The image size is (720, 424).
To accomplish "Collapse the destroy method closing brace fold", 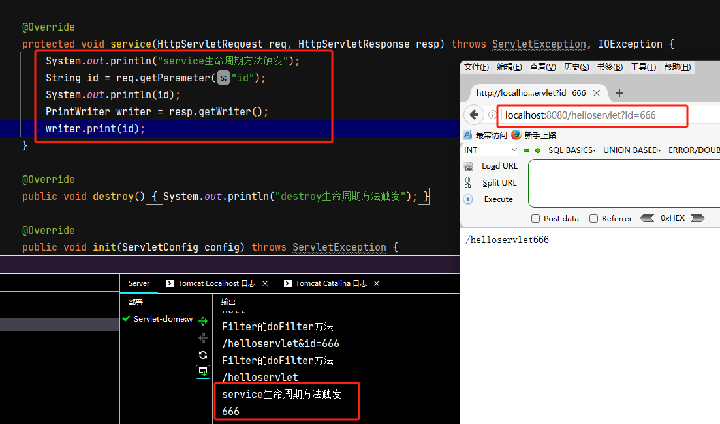I will 424,196.
